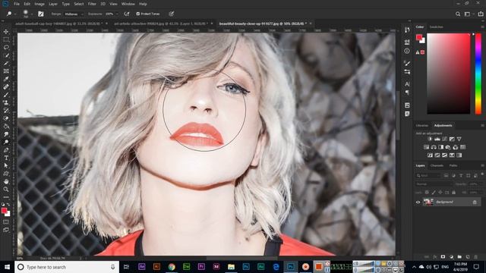Enable airbrush-style build-up
The image size is (486, 273).
[x=127, y=14]
